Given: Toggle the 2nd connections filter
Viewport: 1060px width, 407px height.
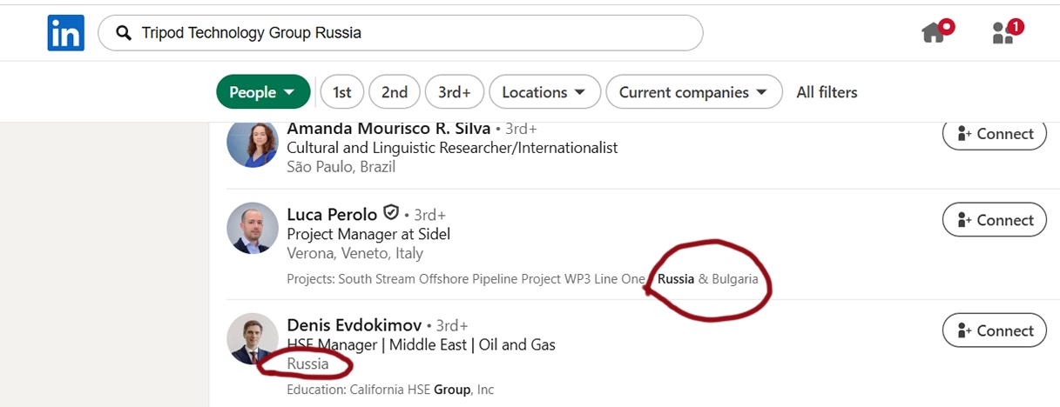Looking at the screenshot, I should click(395, 92).
